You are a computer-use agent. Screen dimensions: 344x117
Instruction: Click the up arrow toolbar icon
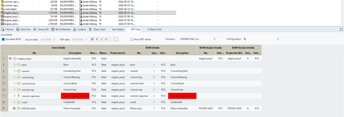tap(97, 39)
